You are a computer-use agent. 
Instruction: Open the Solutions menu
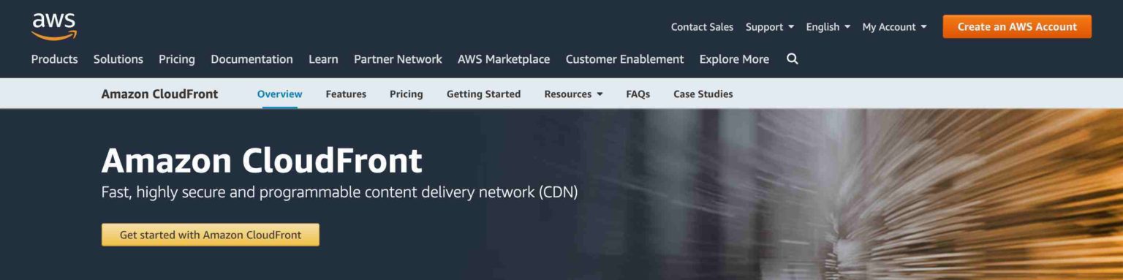point(118,59)
